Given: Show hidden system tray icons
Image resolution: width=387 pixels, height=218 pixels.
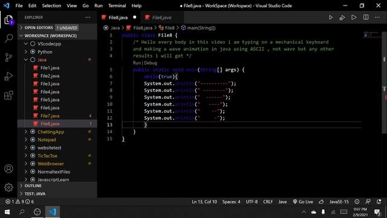Looking at the screenshot, I should (304, 212).
